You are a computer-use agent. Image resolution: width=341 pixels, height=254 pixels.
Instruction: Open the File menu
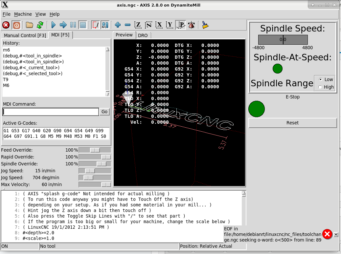pyautogui.click(x=7, y=14)
